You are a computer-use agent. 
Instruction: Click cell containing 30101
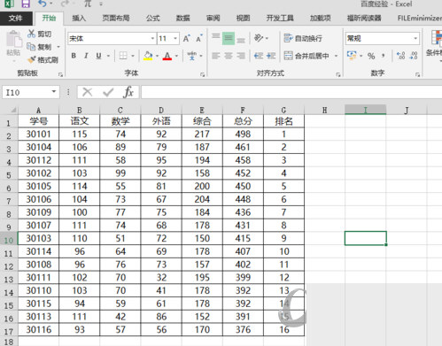(x=38, y=135)
